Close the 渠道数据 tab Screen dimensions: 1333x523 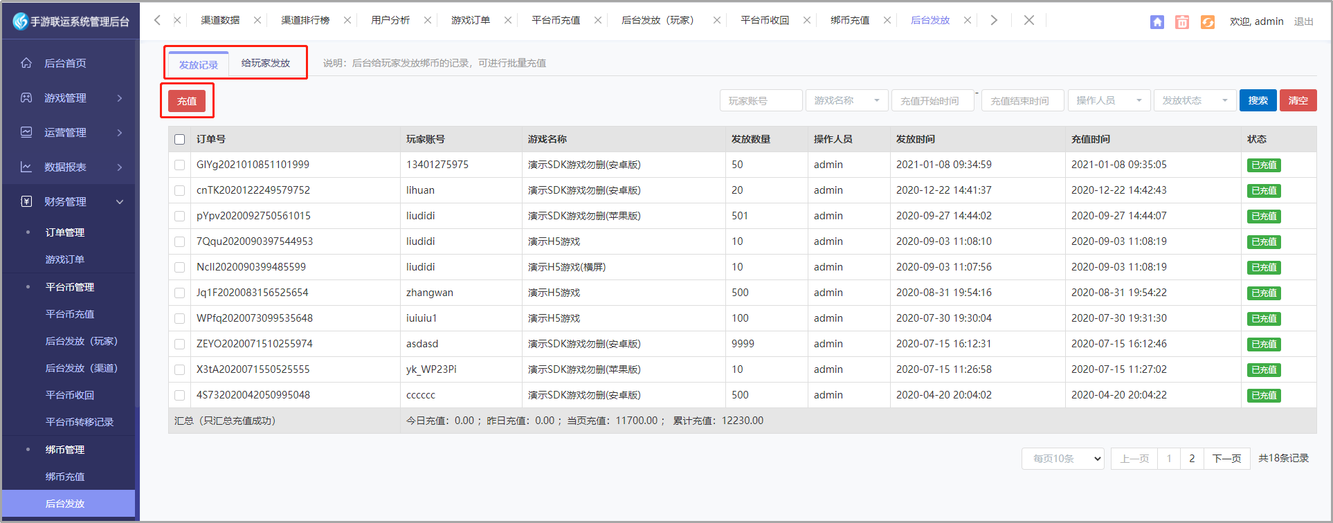(x=257, y=20)
